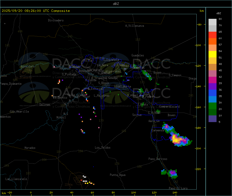Click the 'Salinas' map label

tap(45, 105)
